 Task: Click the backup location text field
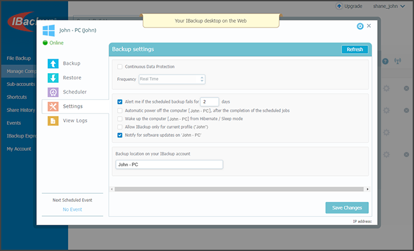point(169,164)
